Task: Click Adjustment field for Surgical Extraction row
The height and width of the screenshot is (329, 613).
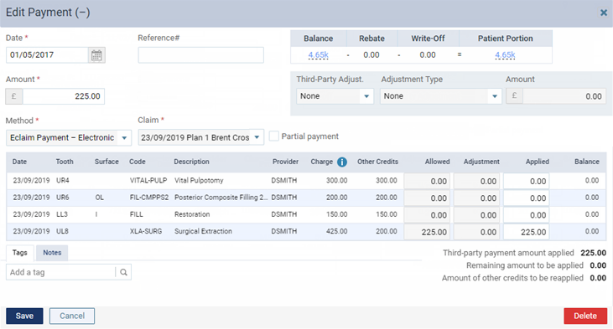Action: (x=476, y=232)
